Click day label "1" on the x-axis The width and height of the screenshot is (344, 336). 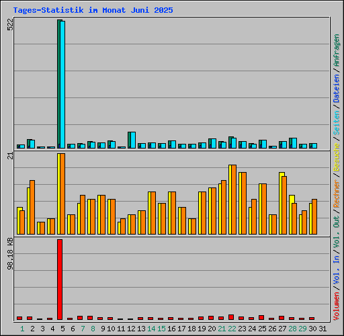pos(22,329)
